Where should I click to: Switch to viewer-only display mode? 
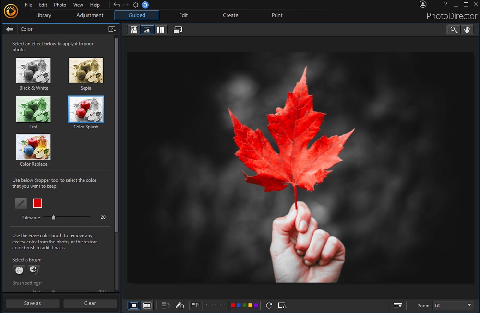(146, 29)
